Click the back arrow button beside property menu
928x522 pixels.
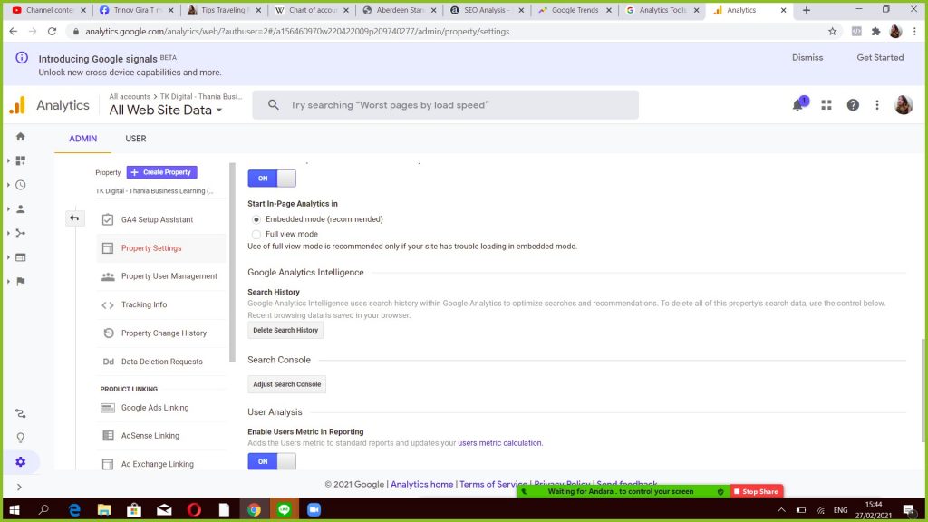pyautogui.click(x=74, y=218)
